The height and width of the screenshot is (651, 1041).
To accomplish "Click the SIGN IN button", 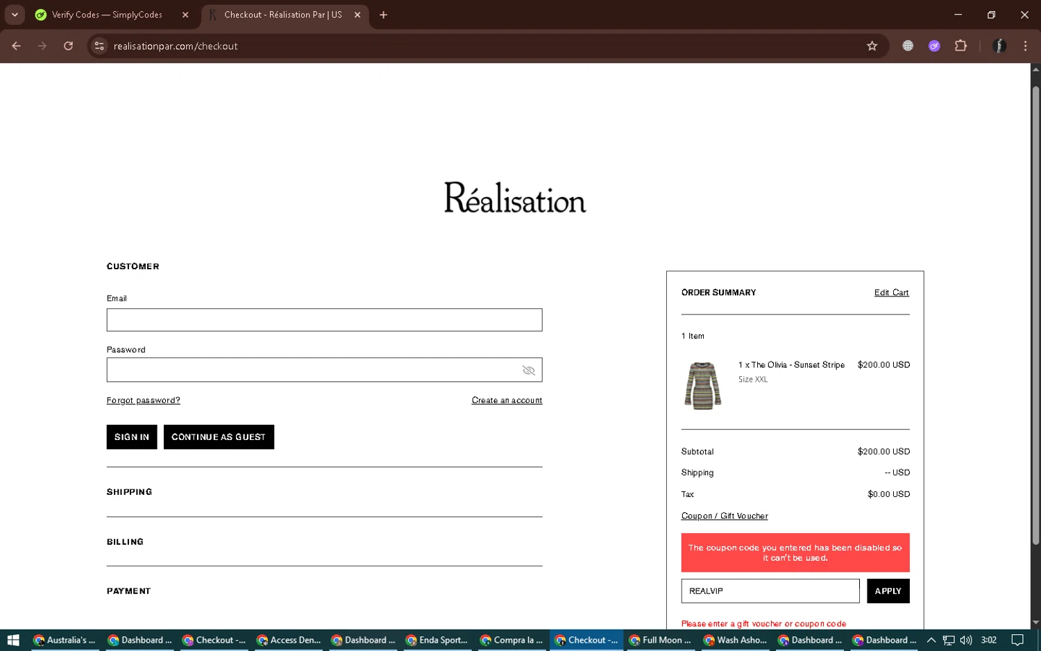I will point(132,437).
